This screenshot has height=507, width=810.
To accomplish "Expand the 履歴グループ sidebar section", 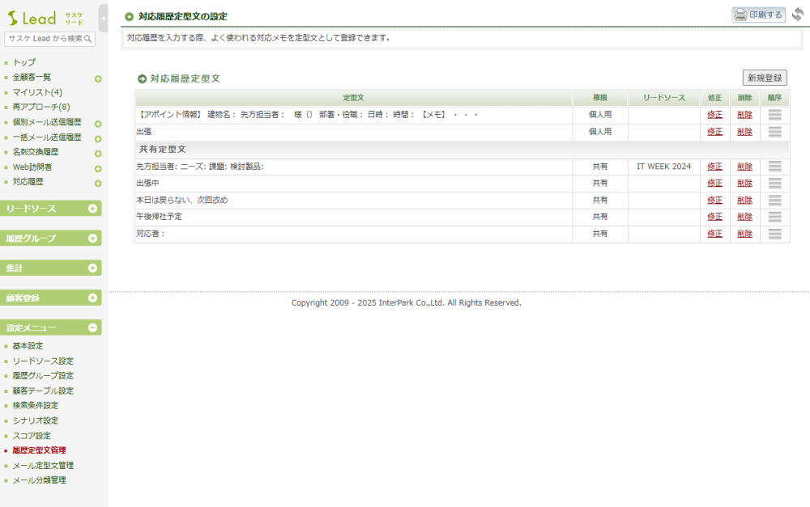I will point(92,239).
